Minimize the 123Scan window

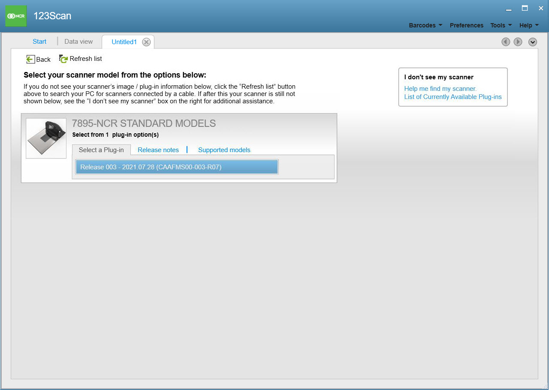click(x=509, y=9)
